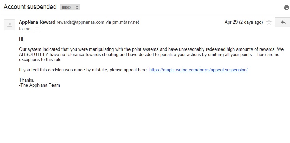Expand recipient details arrow beside 'to me'
Viewport: 290px width, 143px height.
pos(37,29)
